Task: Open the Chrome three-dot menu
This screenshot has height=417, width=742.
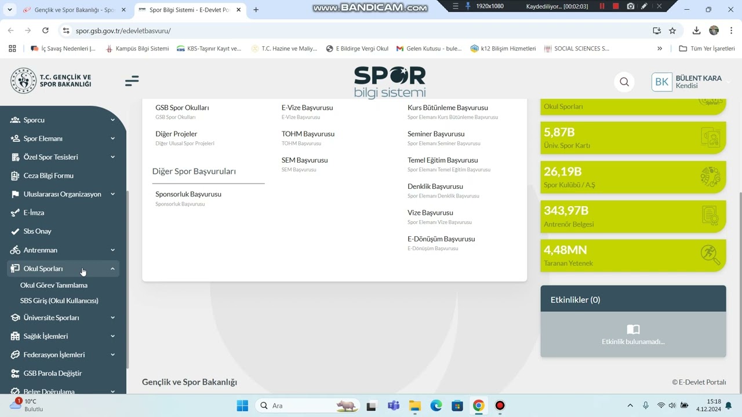Action: 730,31
